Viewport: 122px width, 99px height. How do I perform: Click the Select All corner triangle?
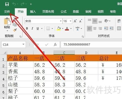tap(5, 53)
